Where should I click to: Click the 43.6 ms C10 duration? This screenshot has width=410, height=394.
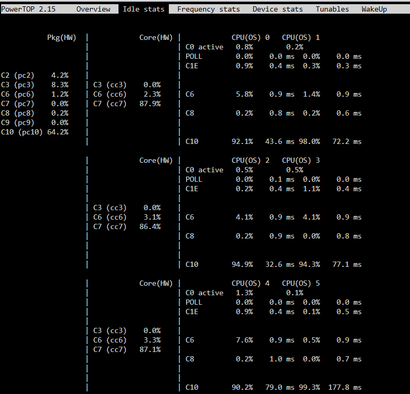click(x=280, y=141)
